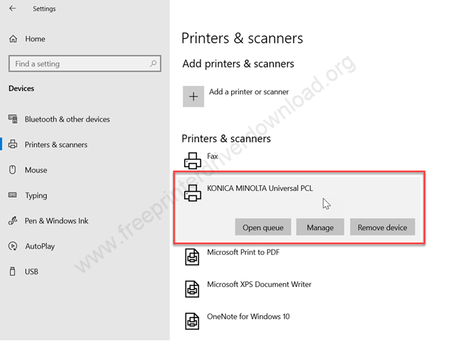455x341 pixels.
Task: Select Printers & scanners in sidebar
Action: [x=56, y=145]
